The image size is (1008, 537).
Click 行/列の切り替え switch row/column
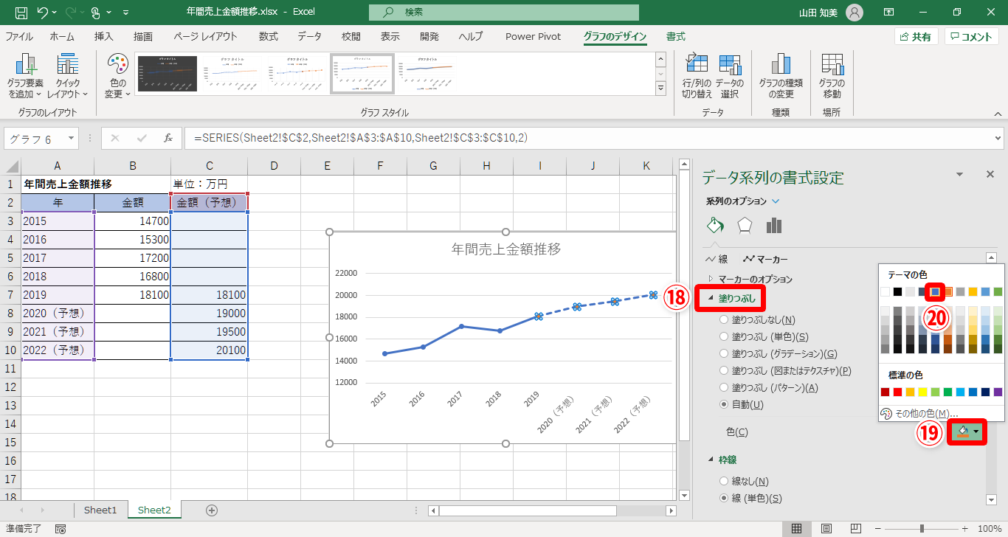[697, 77]
